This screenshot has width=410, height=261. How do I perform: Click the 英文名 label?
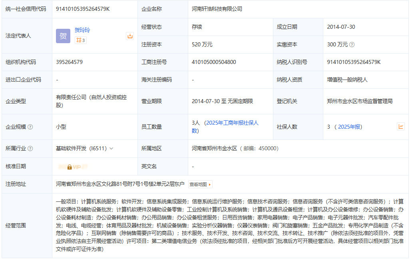(x=149, y=166)
